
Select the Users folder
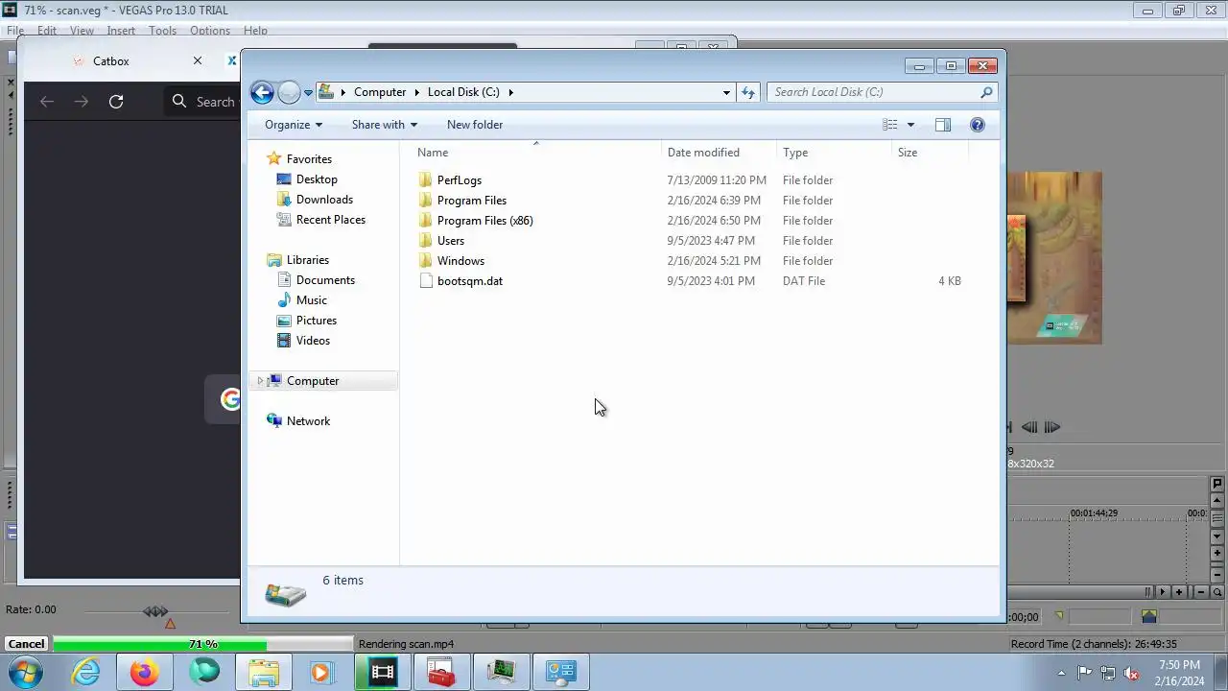tap(451, 241)
